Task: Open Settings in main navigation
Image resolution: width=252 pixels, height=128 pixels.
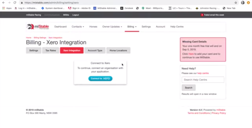Action: click(146, 26)
